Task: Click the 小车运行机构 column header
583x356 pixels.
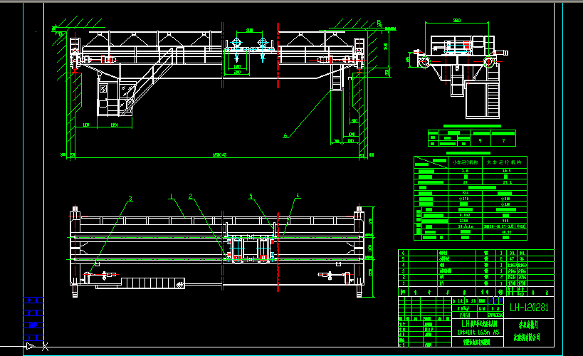Action: click(466, 162)
